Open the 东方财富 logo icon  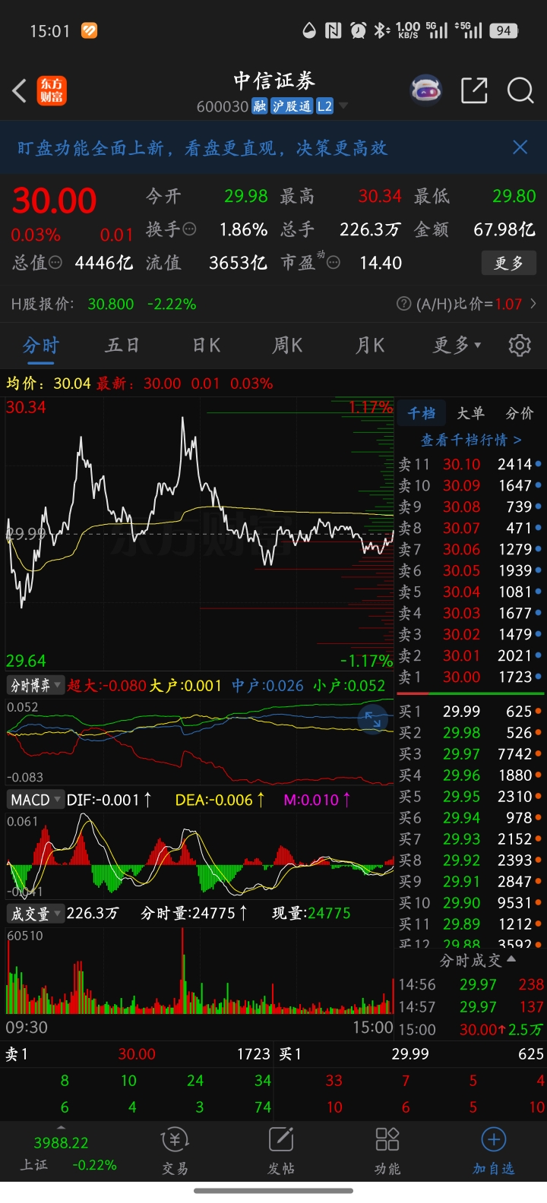tap(52, 91)
